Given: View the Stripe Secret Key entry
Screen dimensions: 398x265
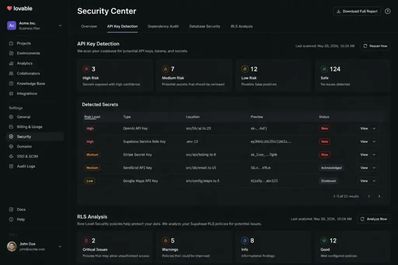Looking at the screenshot, I should (x=364, y=155).
